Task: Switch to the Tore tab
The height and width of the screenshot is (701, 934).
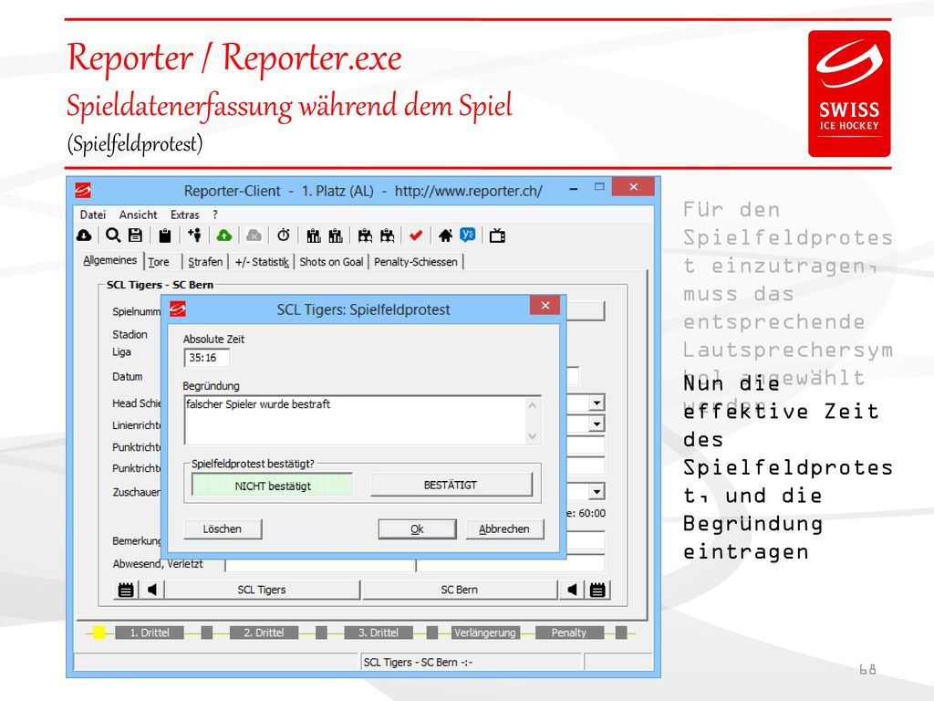Action: coord(159,262)
